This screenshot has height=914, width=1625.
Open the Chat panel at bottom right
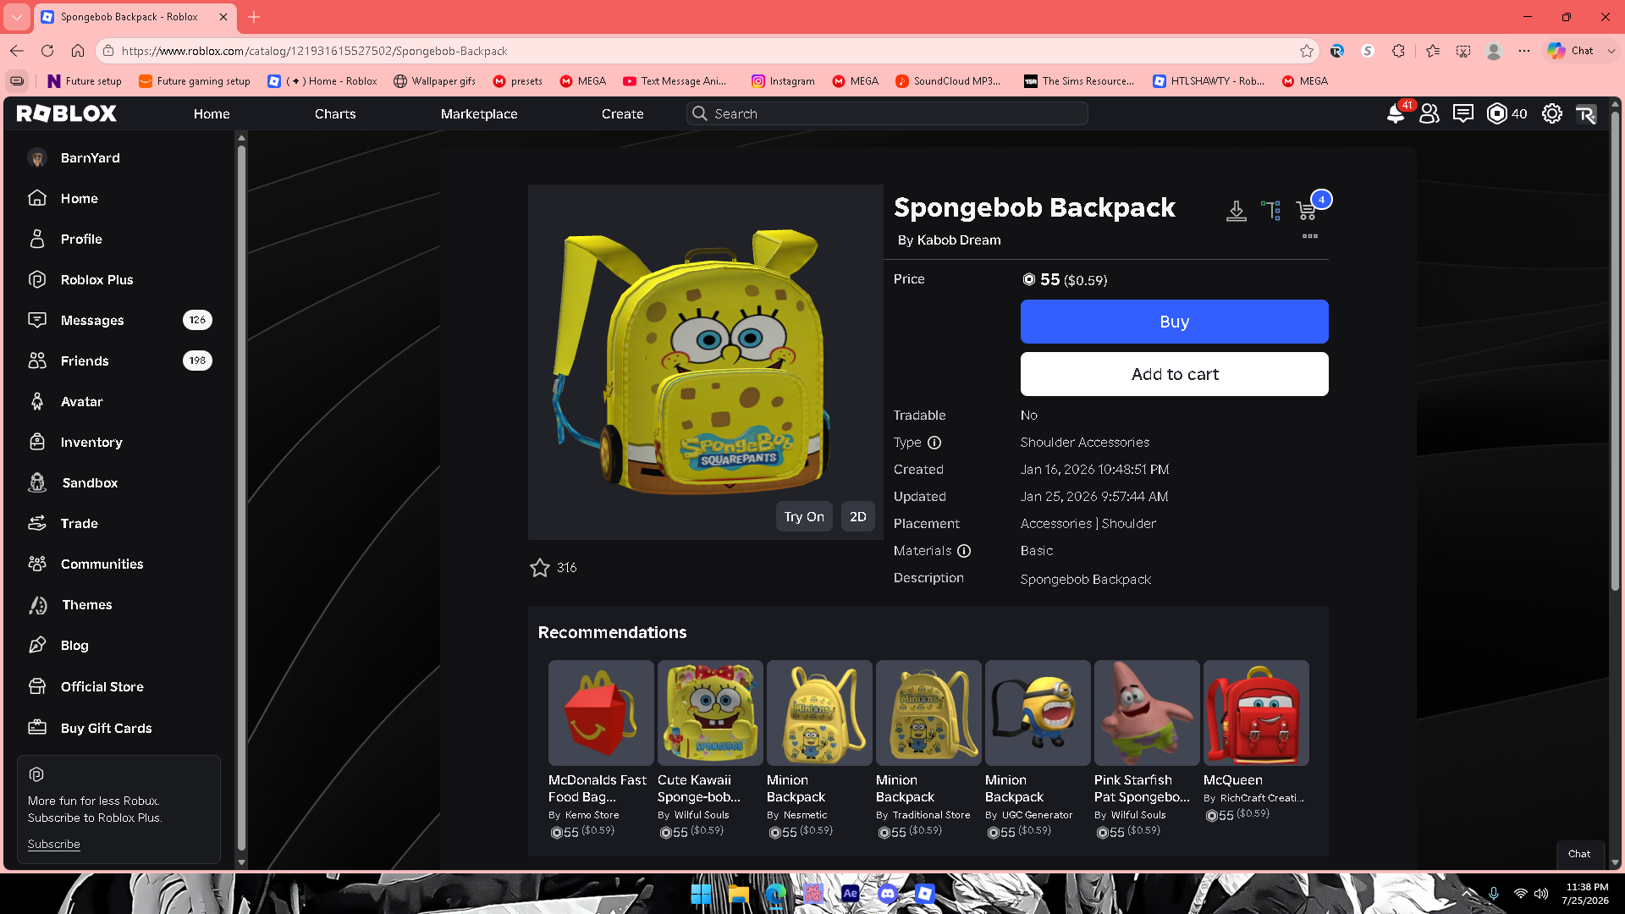click(1579, 854)
